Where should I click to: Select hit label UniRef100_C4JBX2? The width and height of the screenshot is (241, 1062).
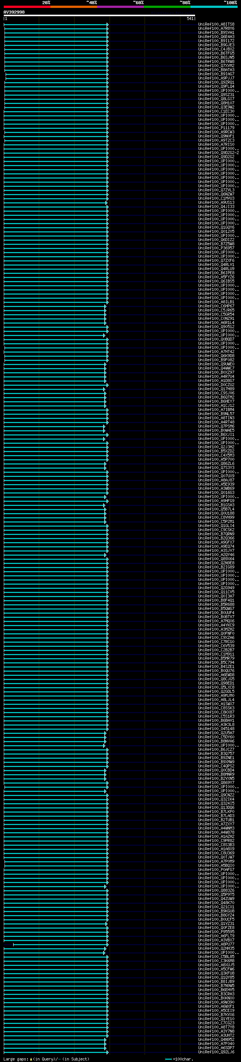(x=216, y=49)
